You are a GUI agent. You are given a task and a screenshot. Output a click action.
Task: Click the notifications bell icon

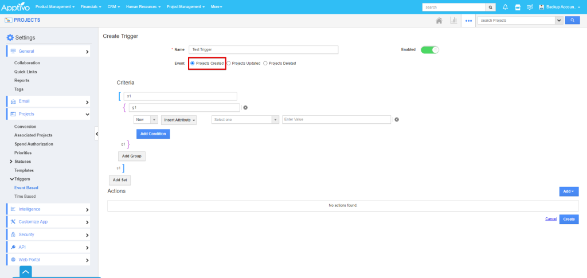(505, 7)
